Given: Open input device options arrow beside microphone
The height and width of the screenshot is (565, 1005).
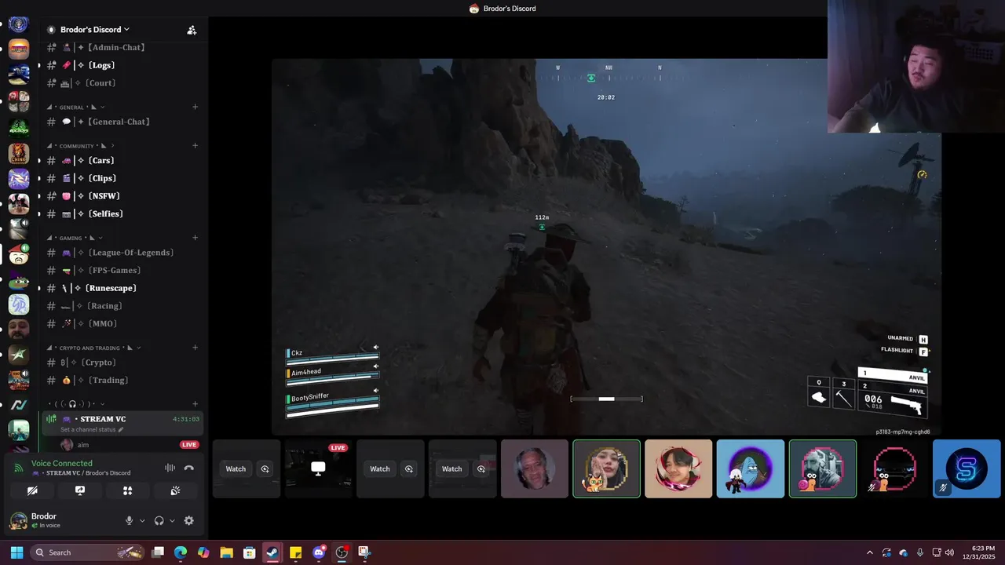Looking at the screenshot, I should point(142,520).
